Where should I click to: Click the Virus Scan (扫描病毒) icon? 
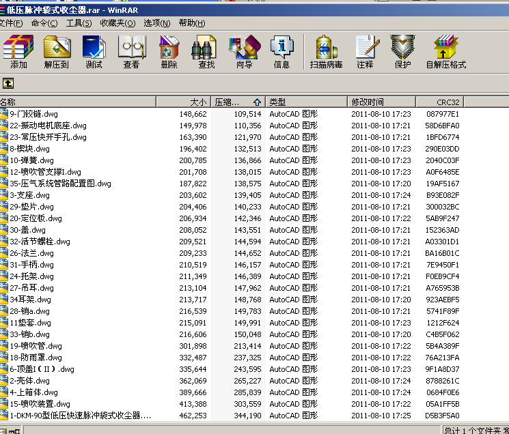pyautogui.click(x=327, y=52)
